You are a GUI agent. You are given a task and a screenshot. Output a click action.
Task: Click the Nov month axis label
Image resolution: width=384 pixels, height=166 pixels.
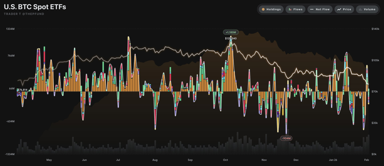pyautogui.click(x=264, y=160)
